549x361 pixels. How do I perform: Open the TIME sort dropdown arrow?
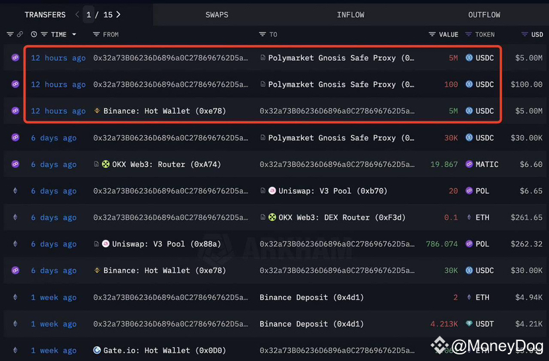[74, 34]
